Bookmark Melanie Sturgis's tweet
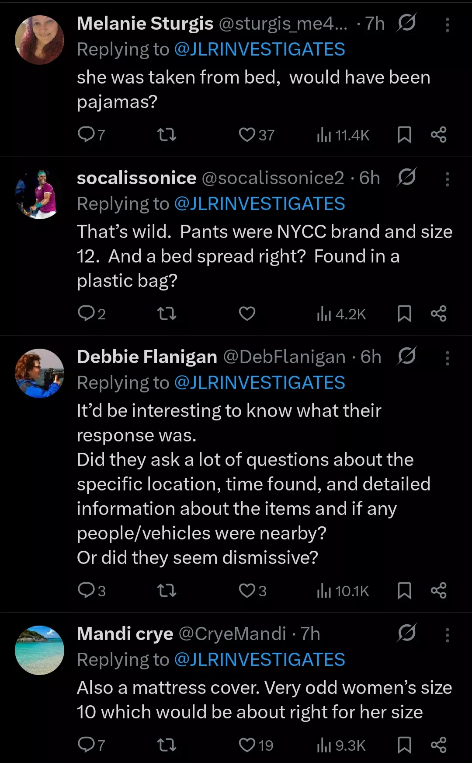The width and height of the screenshot is (472, 763). [404, 135]
